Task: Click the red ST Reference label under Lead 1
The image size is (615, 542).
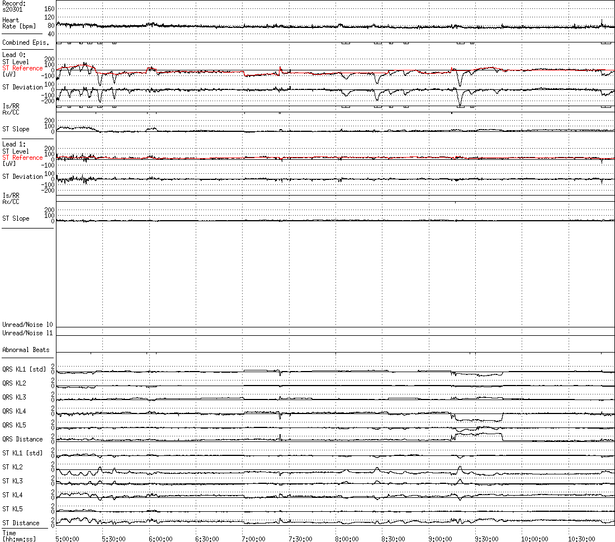Action: [x=22, y=158]
